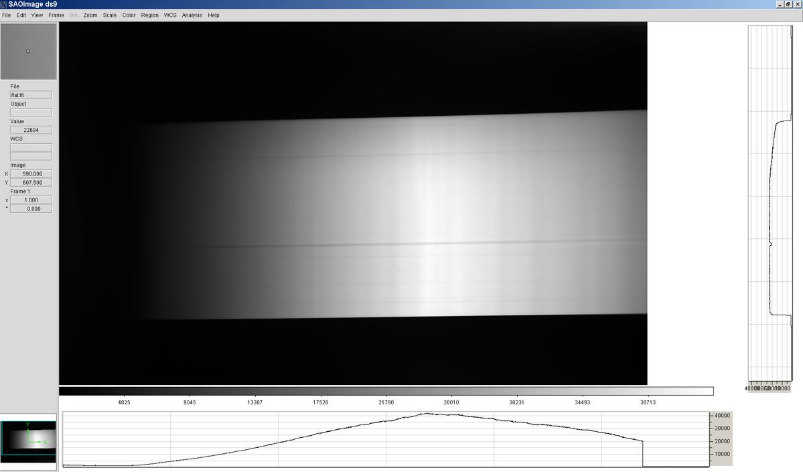Image resolution: width=803 pixels, height=472 pixels.
Task: Open the Help menu
Action: tap(213, 15)
